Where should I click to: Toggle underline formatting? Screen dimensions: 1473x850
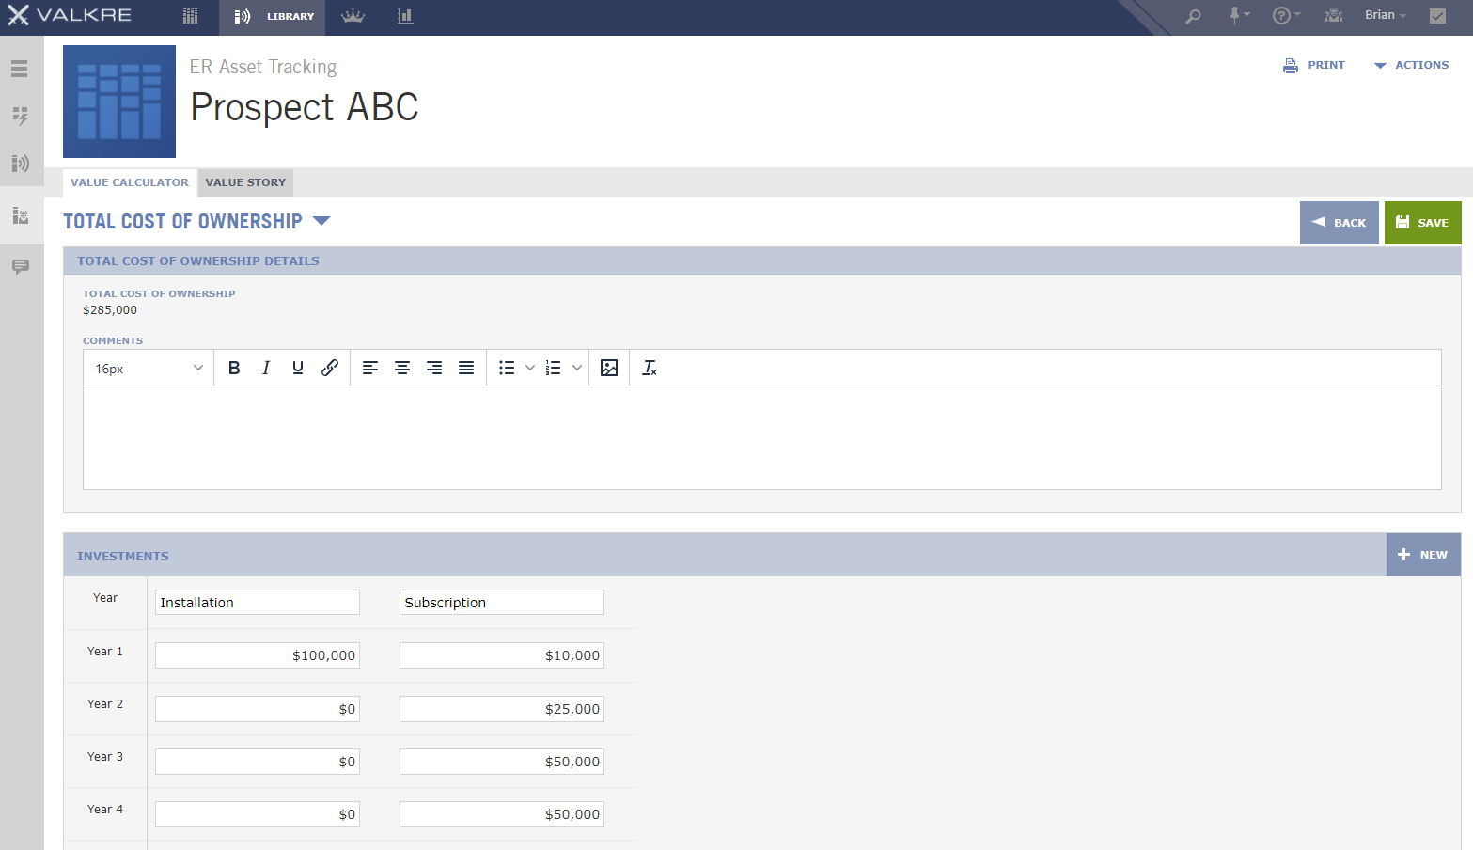298,369
